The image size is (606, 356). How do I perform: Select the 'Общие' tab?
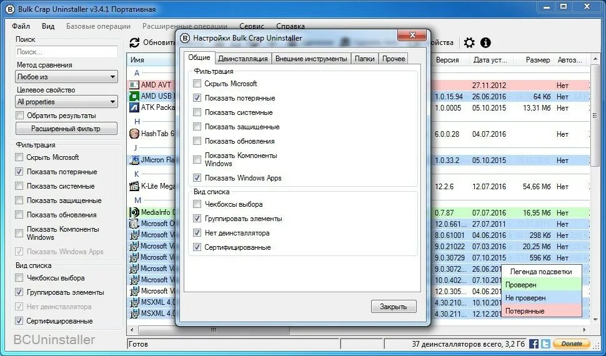point(199,58)
